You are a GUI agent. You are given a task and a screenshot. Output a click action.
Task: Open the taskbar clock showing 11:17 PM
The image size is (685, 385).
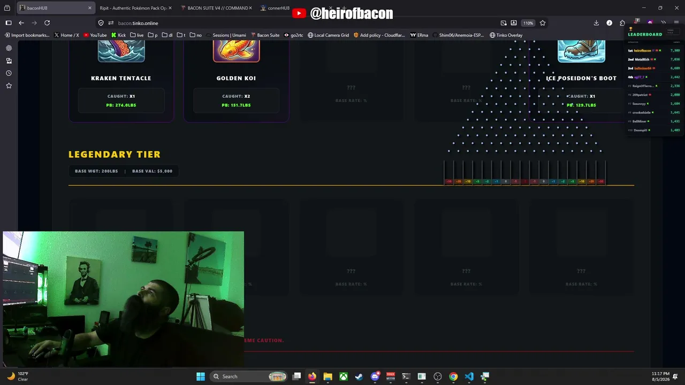[660, 376]
